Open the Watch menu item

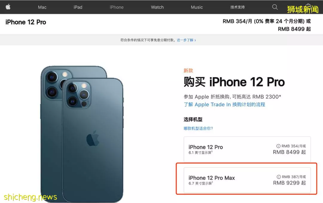pyautogui.click(x=157, y=7)
